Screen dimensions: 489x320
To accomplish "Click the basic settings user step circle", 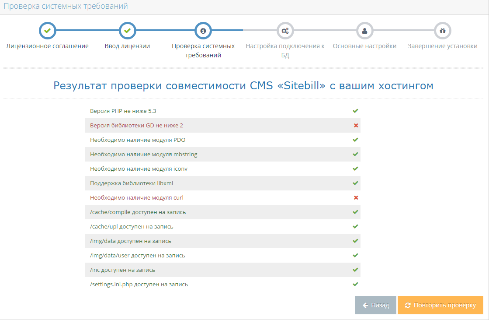I will click(364, 31).
